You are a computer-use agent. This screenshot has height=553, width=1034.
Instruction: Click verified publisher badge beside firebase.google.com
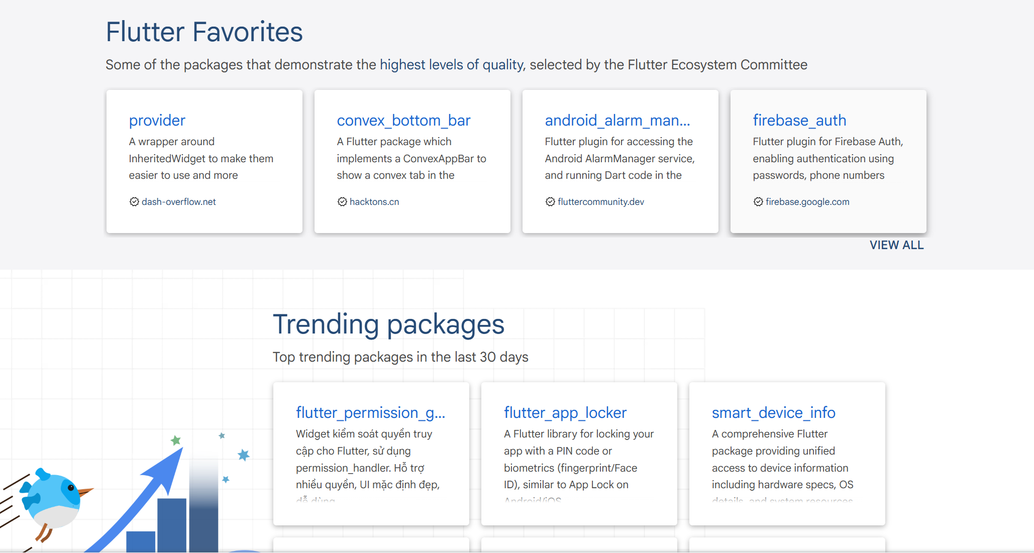click(758, 202)
